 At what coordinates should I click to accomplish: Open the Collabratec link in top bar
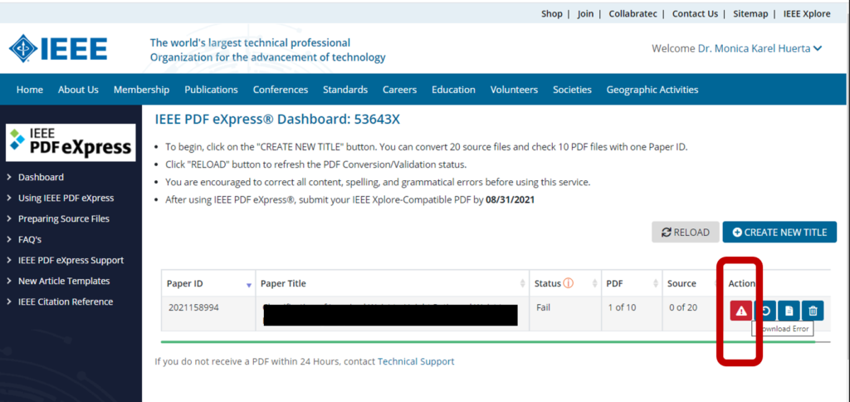[x=633, y=14]
